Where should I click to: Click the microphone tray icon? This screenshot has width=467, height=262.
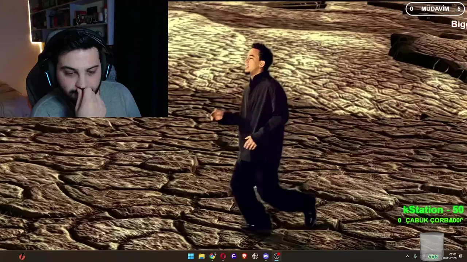415,256
